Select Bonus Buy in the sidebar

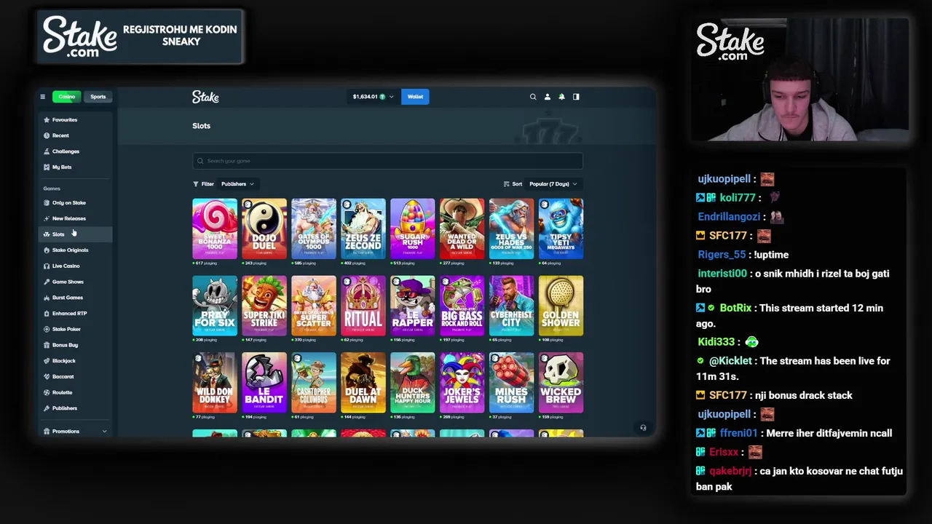point(75,345)
